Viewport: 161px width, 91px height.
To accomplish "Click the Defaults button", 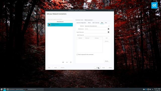I will pyautogui.click(x=62, y=67).
